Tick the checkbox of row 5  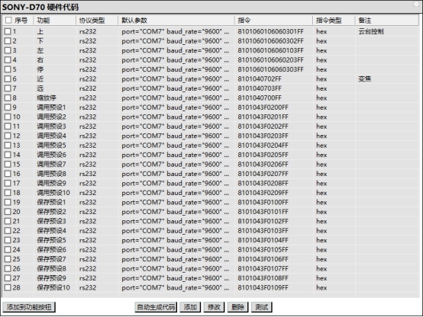click(x=8, y=69)
